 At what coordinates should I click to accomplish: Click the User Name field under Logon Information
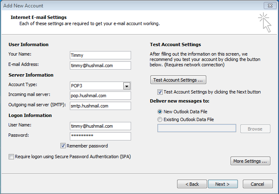pos(100,126)
